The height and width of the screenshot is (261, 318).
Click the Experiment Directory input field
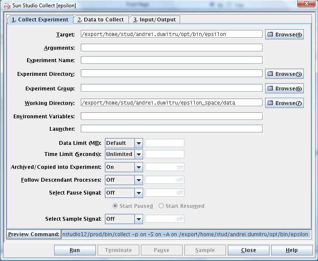171,73
